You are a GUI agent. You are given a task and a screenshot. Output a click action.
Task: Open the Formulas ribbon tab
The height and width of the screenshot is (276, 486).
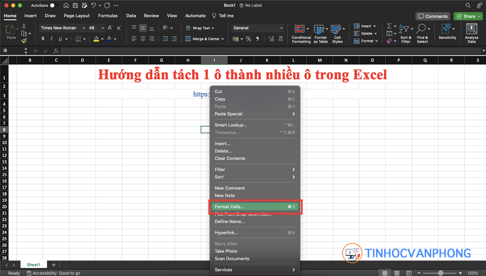[x=108, y=16]
